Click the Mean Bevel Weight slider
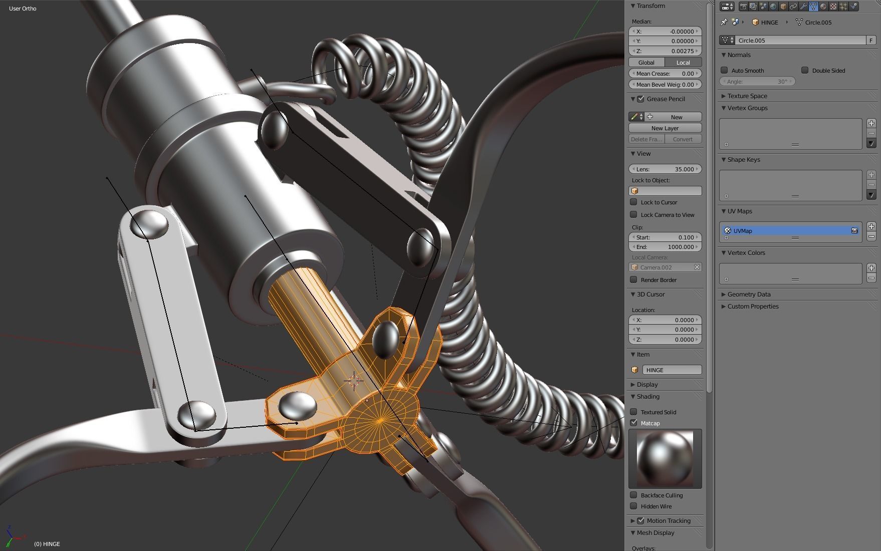The image size is (881, 551). 665,84
